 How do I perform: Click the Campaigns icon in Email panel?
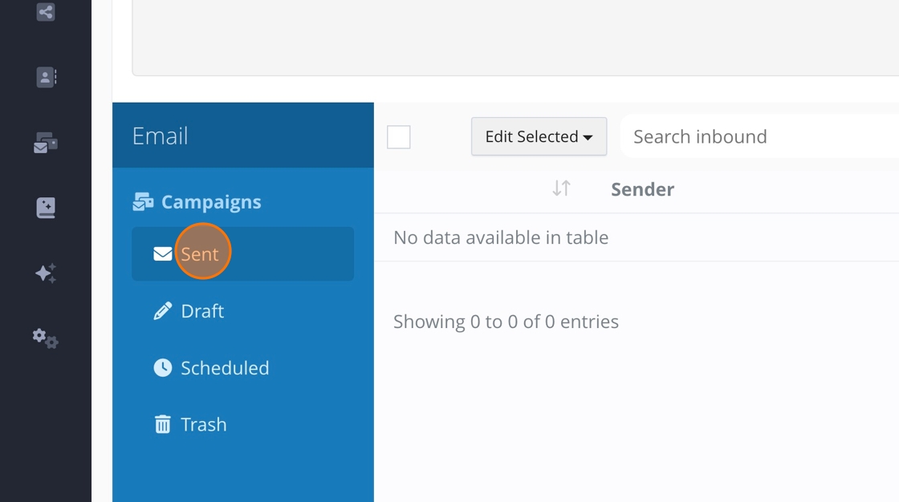pos(143,202)
